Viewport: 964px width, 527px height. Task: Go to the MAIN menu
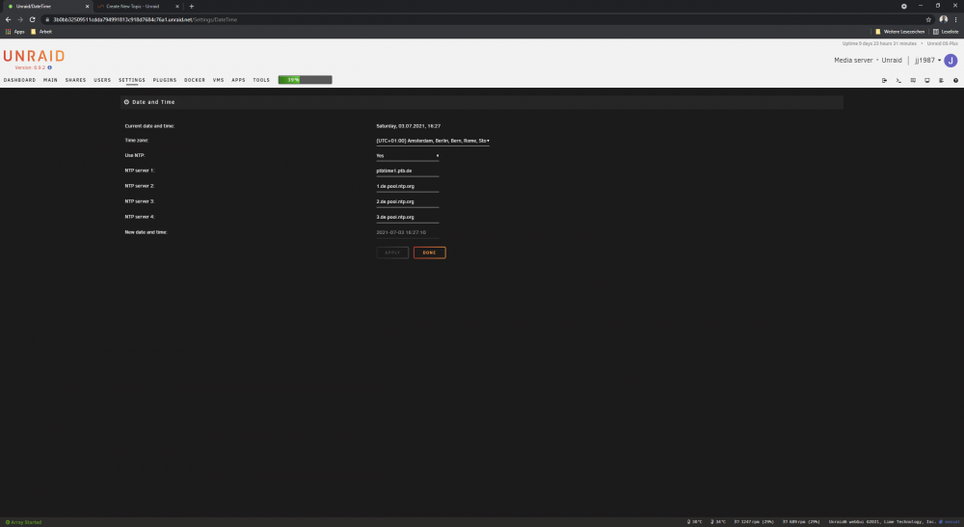coord(50,80)
